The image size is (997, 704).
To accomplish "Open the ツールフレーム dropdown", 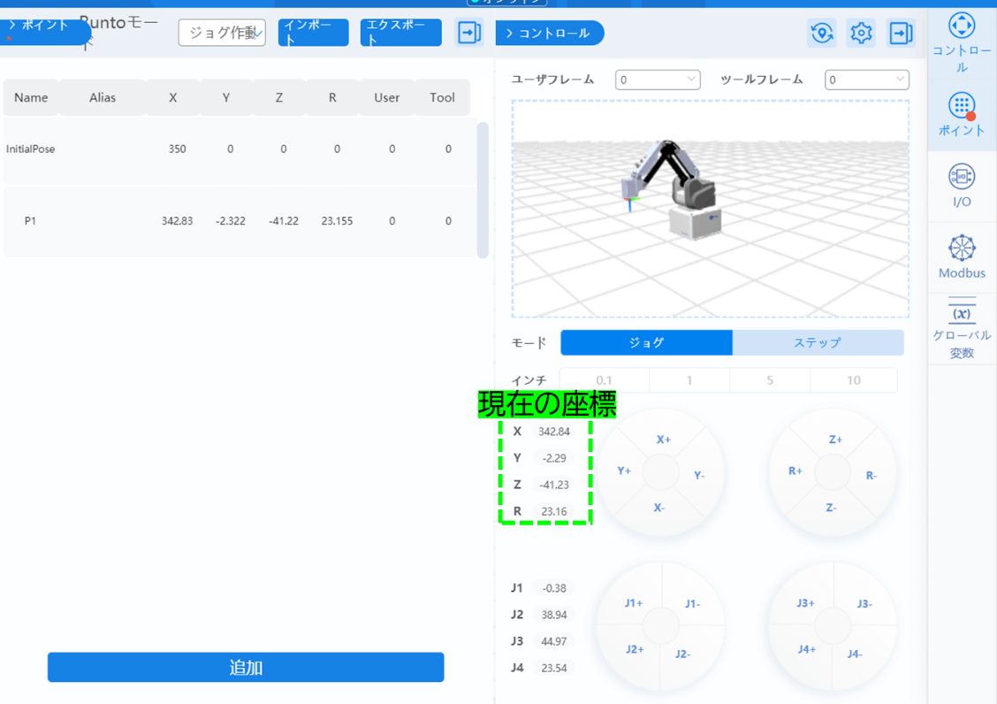I will click(x=866, y=80).
